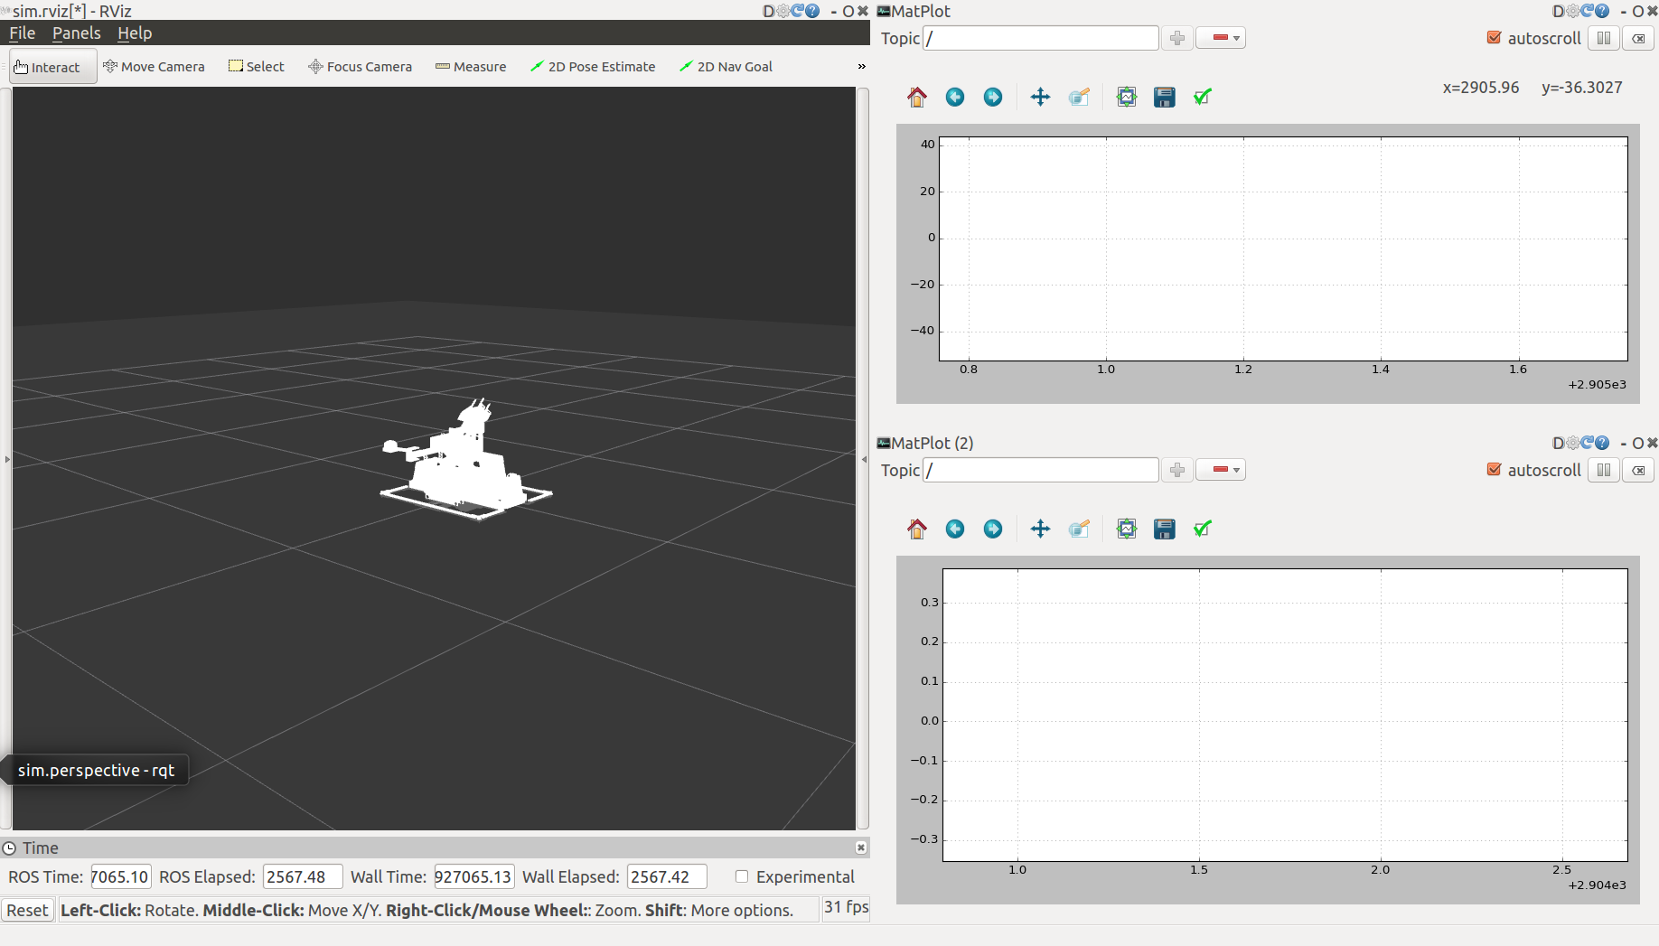The width and height of the screenshot is (1659, 946).
Task: Open remove-topic dropdown in top MatPlot
Action: (x=1221, y=38)
